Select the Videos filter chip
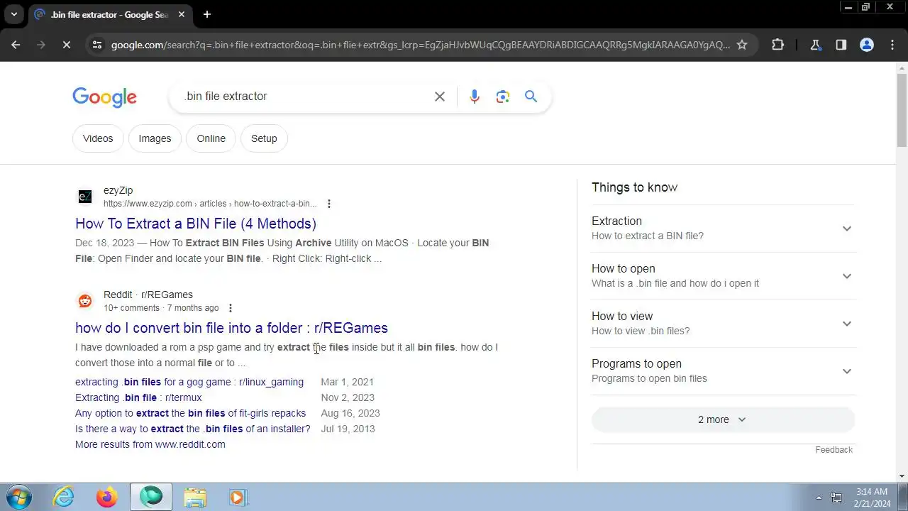The height and width of the screenshot is (511, 908). pyautogui.click(x=98, y=138)
